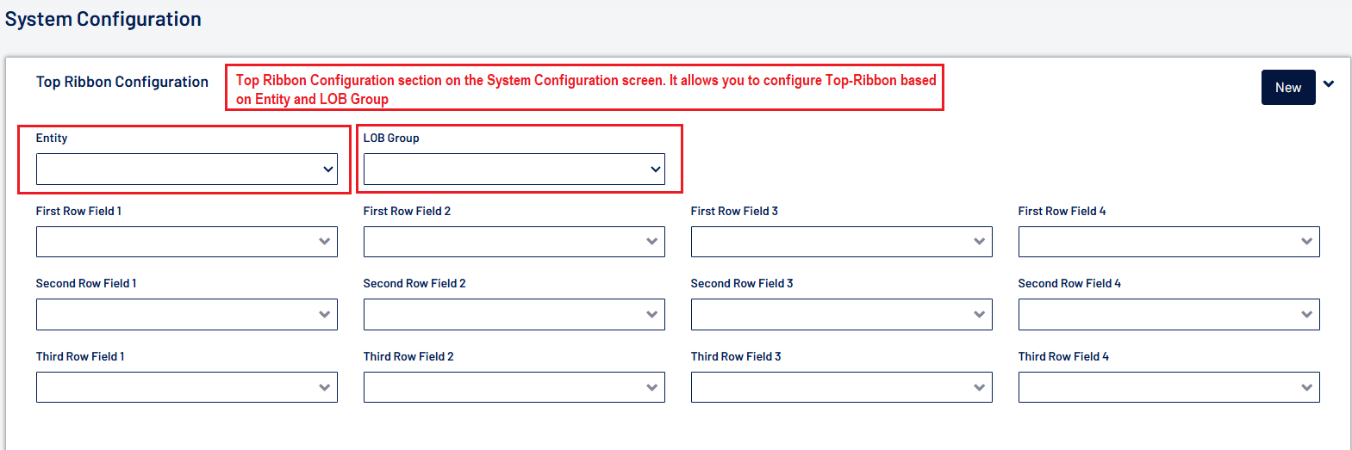Open First Row Field 4 dropdown
The width and height of the screenshot is (1352, 450).
pyautogui.click(x=1168, y=242)
